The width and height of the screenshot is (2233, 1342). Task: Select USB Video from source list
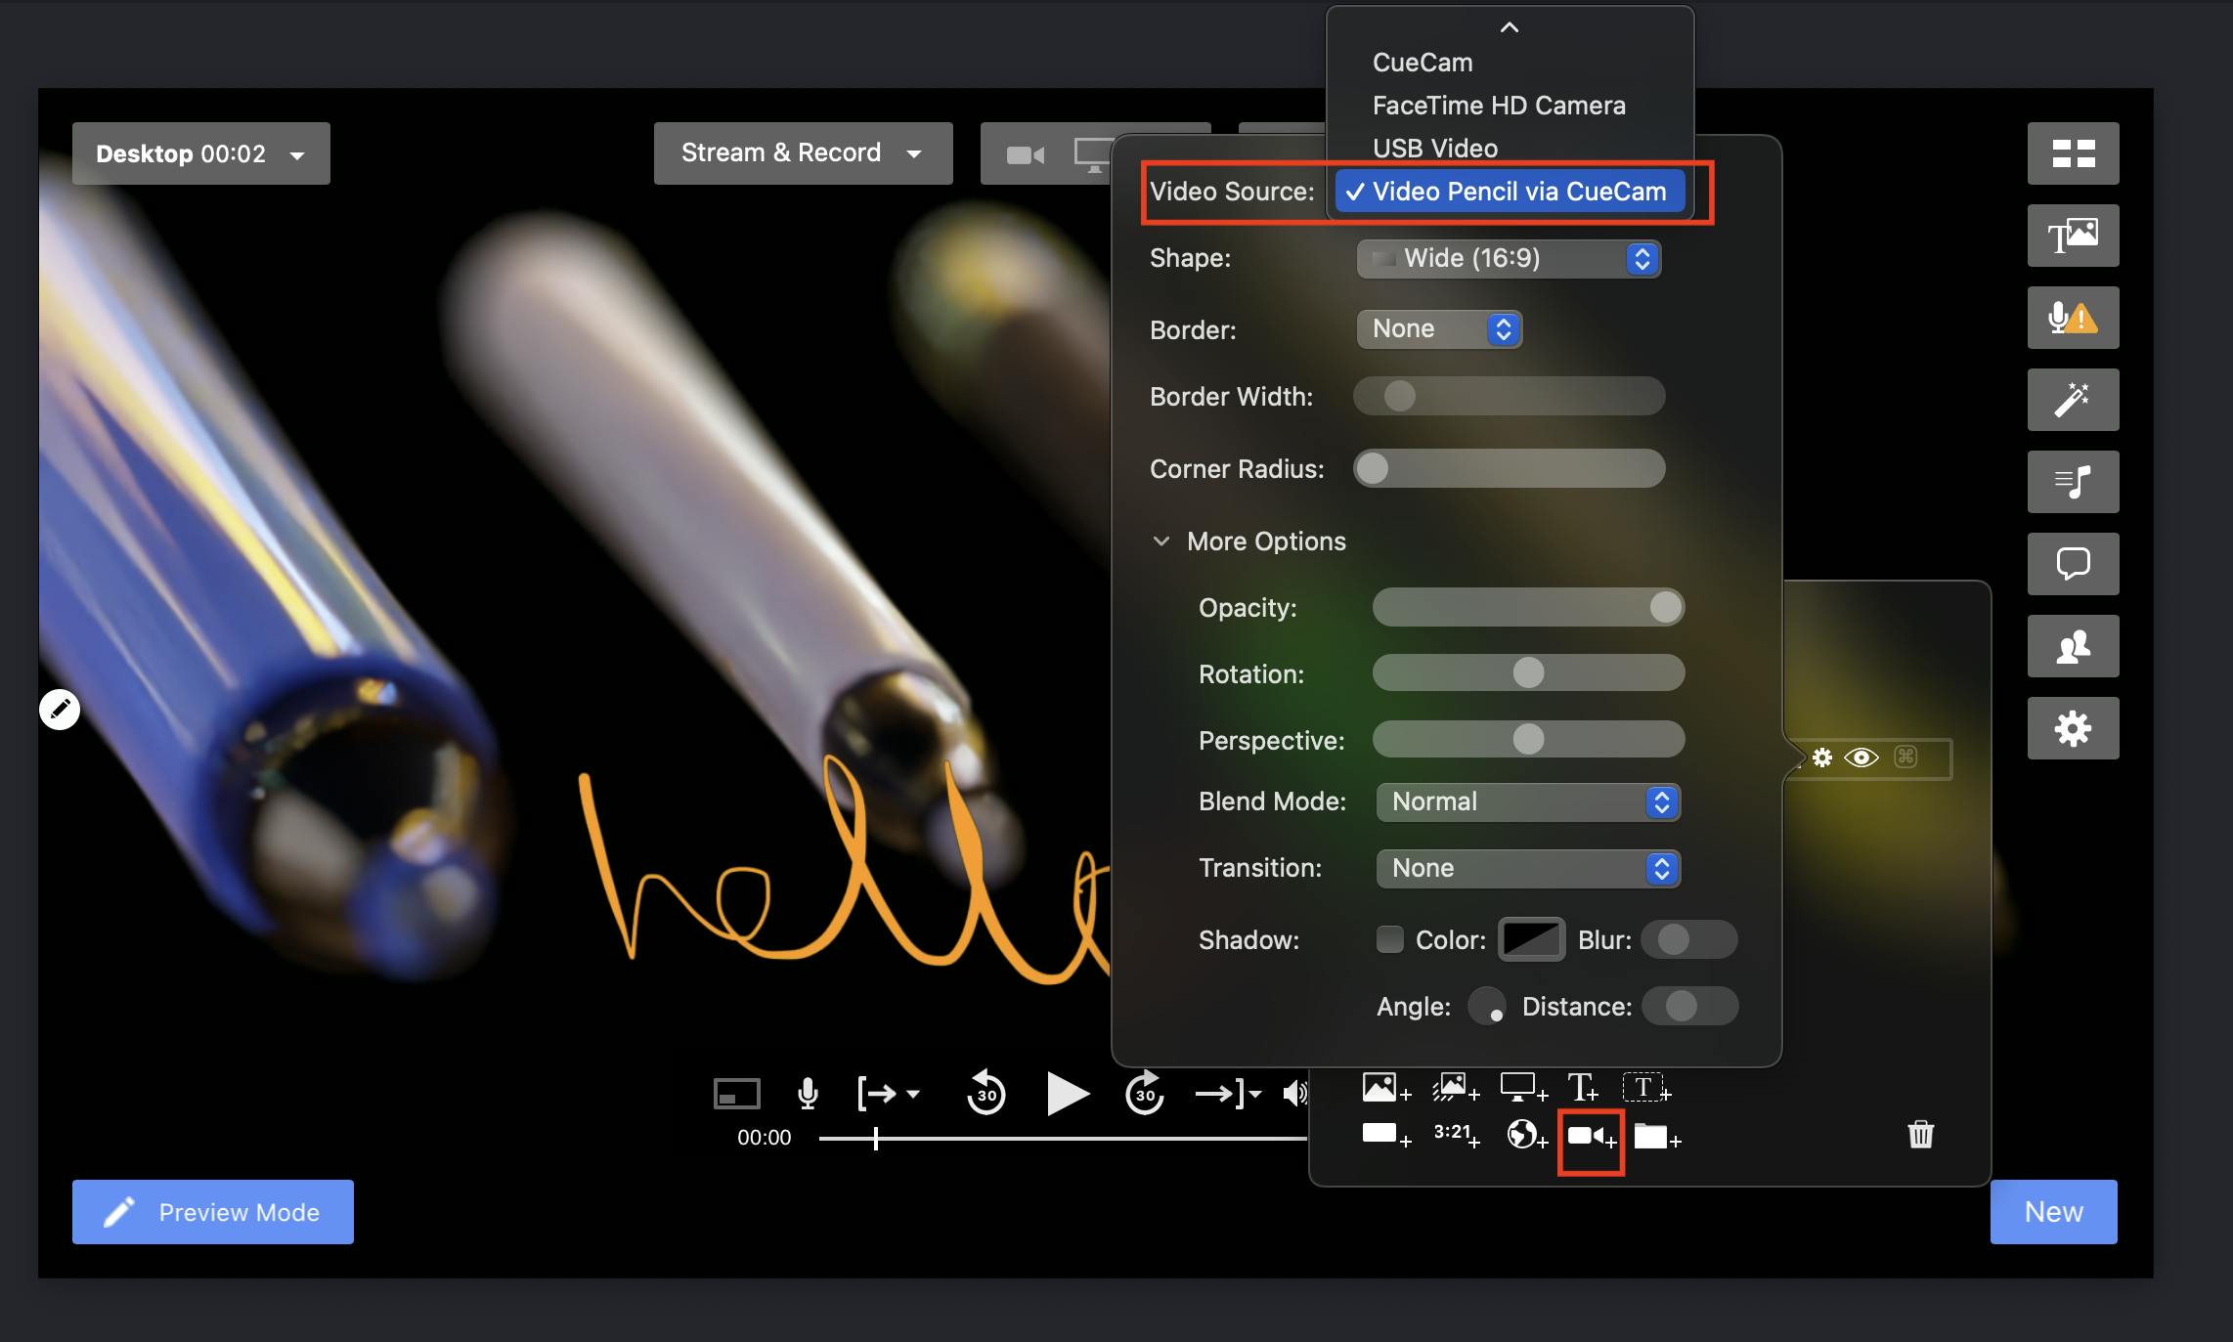pyautogui.click(x=1434, y=149)
